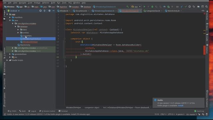Collapse the com.diginitive.mistakes package

pos(13,24)
